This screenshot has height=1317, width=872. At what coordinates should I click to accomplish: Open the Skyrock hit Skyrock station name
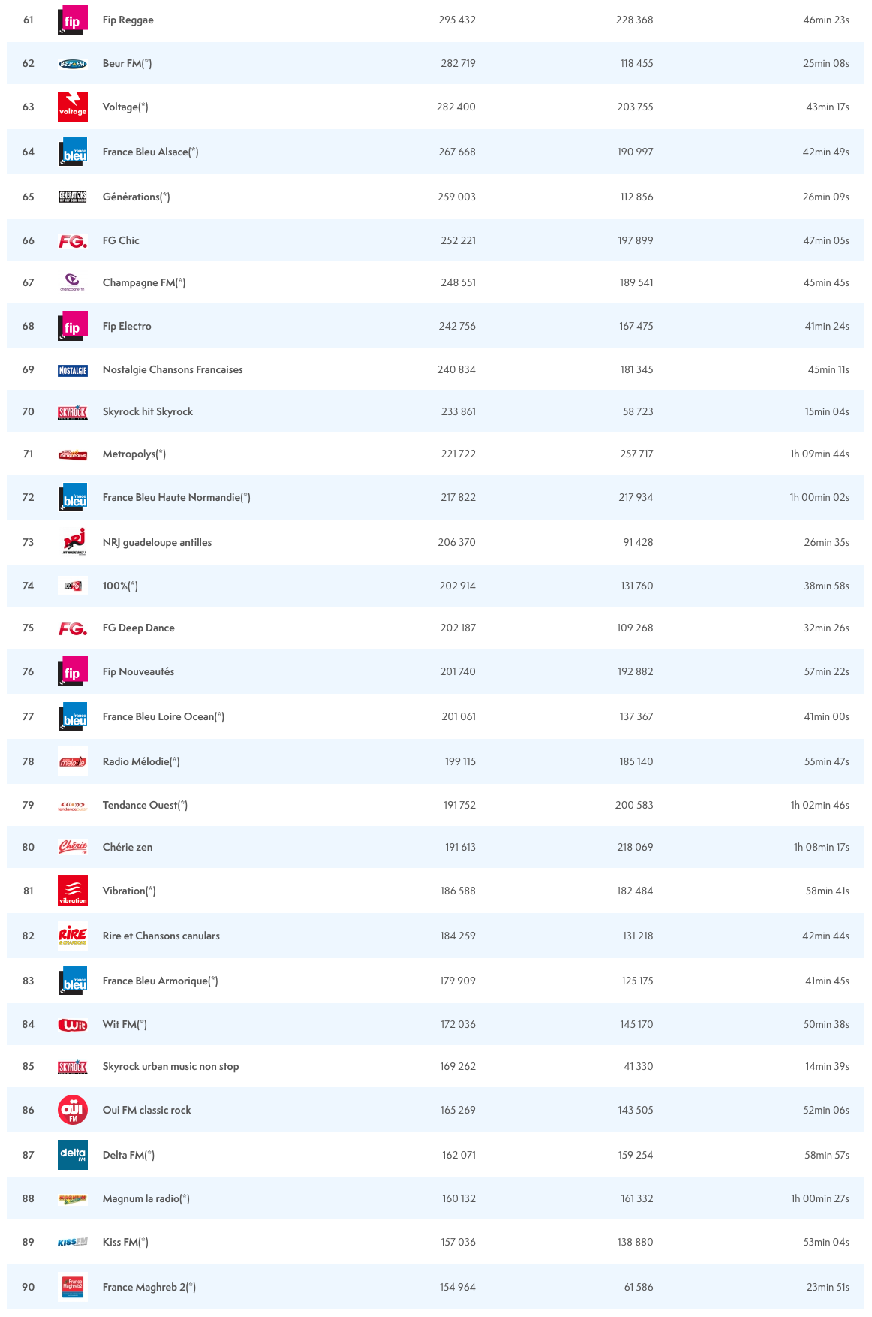point(148,411)
